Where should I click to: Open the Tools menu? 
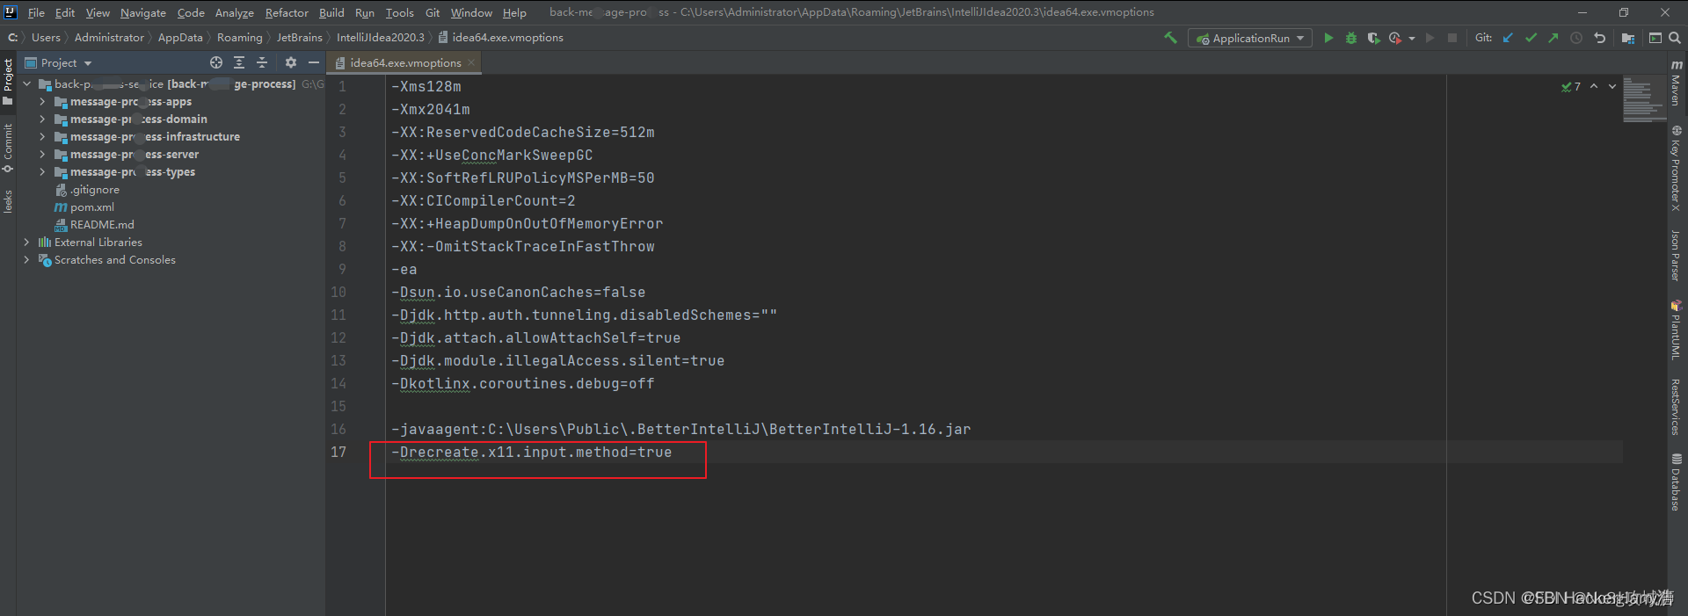399,12
